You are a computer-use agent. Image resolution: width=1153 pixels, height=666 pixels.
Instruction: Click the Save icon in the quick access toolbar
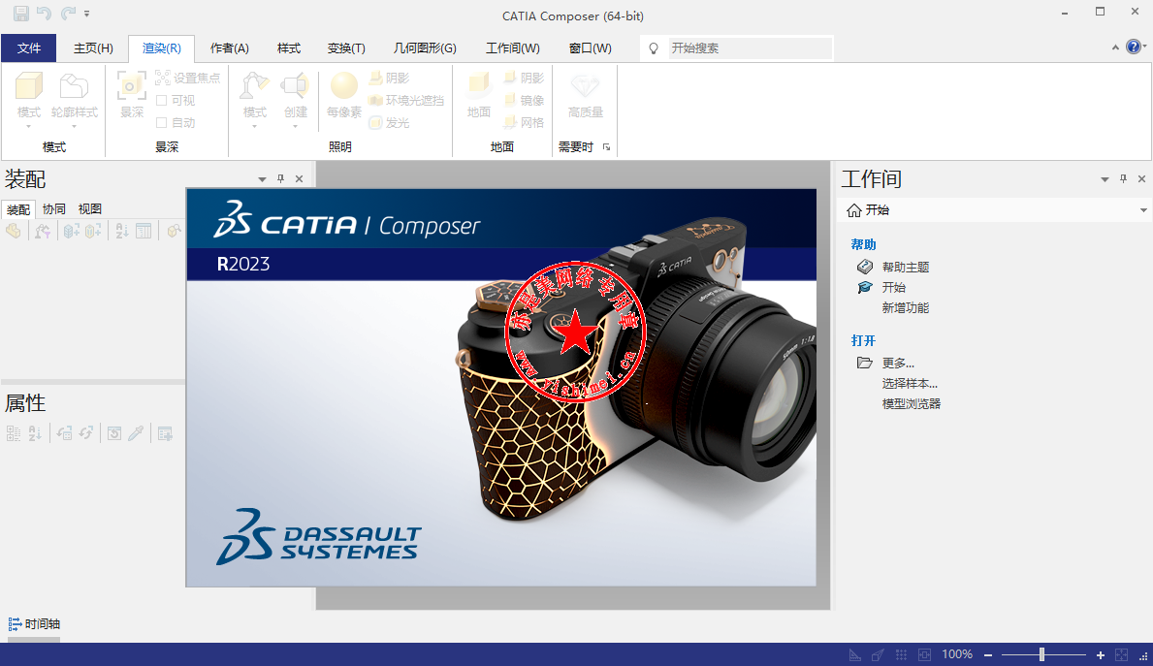point(20,14)
